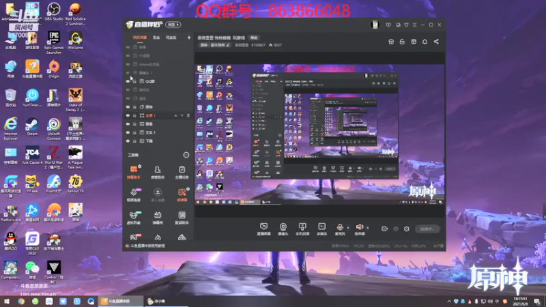
Task: Move 全屏 1 layer up with arrow
Action: point(175,115)
